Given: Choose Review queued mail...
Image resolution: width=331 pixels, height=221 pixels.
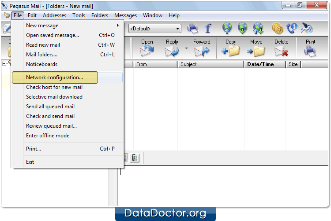Looking at the screenshot, I should point(68,126).
